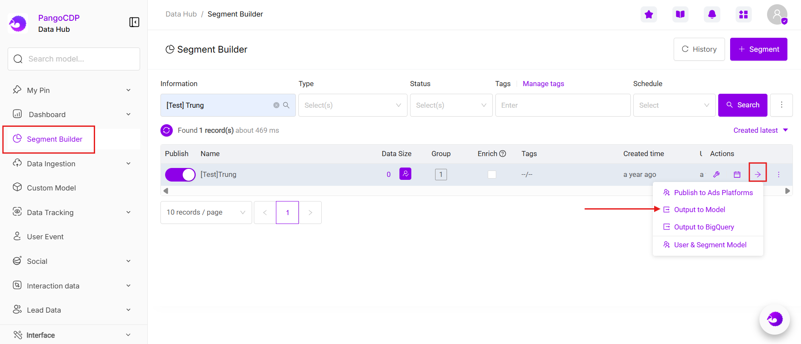The image size is (801, 344).
Task: Open row more options for [Test]Trung
Action: 779,174
